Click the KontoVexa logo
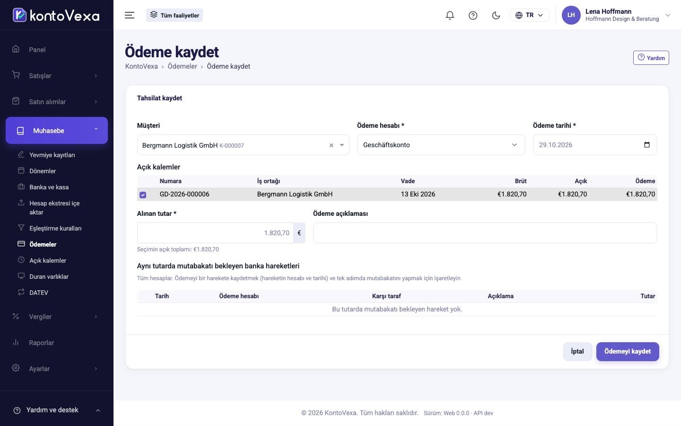This screenshot has height=426, width=681. tap(56, 15)
